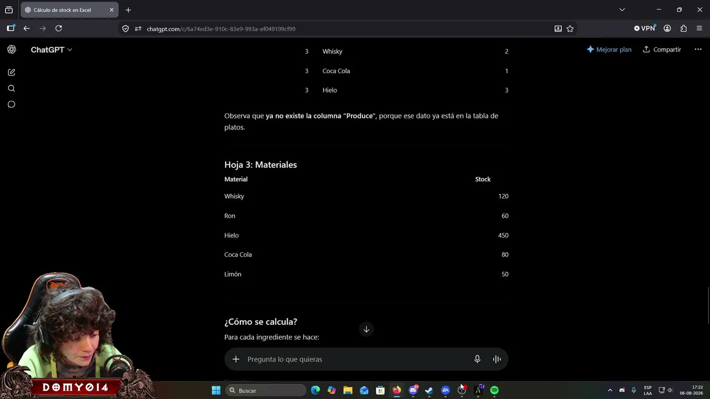This screenshot has width=710, height=399.
Task: Select the 'Ron' material cell
Action: 230,216
